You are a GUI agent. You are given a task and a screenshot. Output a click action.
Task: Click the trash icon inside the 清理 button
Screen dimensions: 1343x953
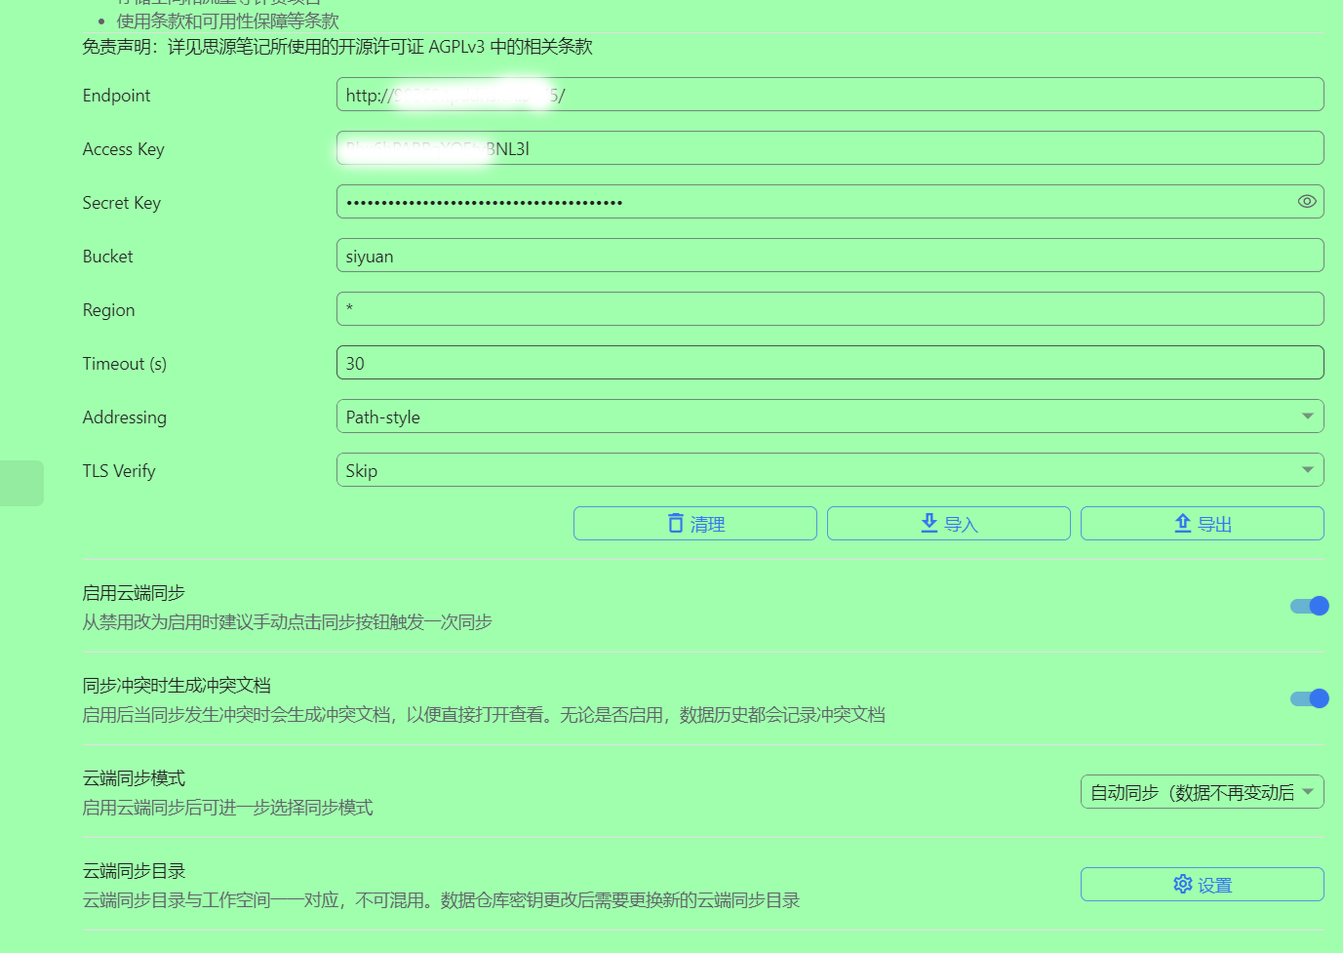point(676,524)
